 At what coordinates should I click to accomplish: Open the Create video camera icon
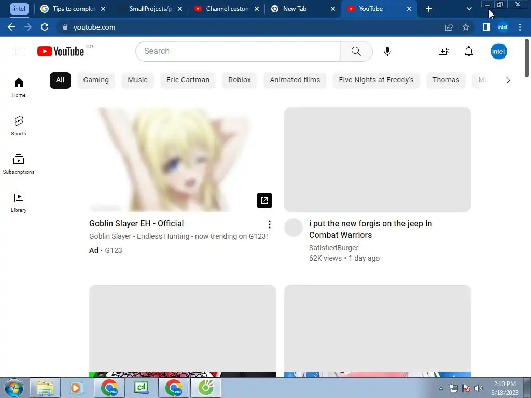(444, 51)
